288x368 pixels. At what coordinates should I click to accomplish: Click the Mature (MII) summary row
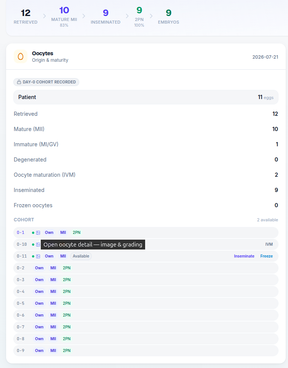146,129
